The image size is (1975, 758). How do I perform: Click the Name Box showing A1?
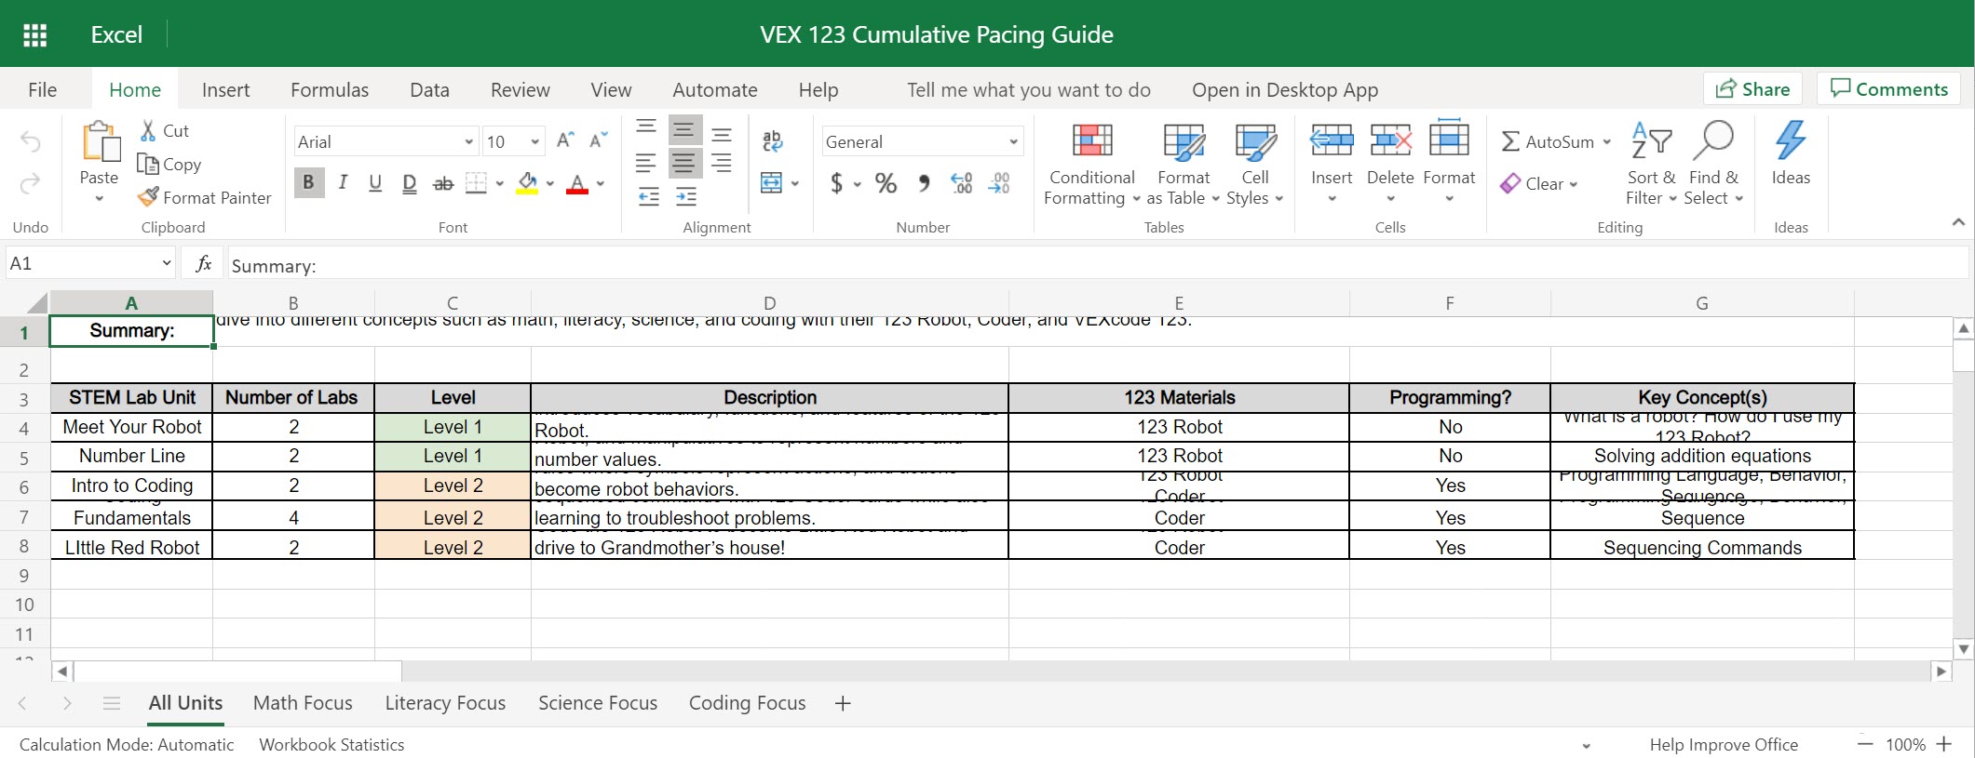81,263
